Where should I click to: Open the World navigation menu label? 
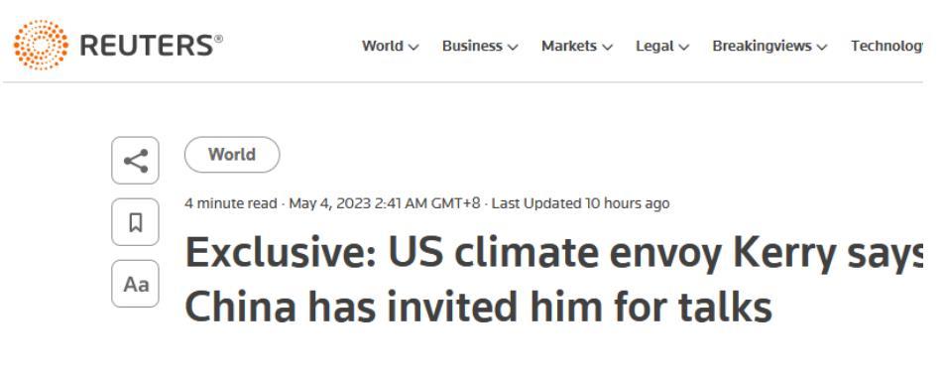(383, 46)
